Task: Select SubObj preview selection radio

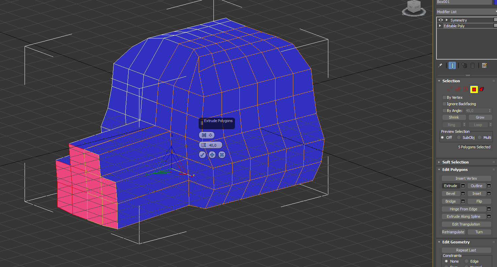Action: [x=459, y=138]
